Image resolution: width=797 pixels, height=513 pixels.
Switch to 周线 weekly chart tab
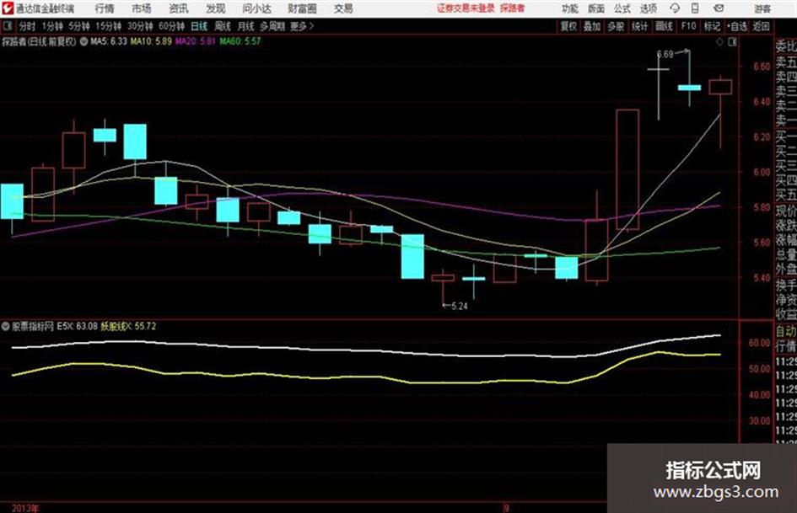(x=223, y=26)
